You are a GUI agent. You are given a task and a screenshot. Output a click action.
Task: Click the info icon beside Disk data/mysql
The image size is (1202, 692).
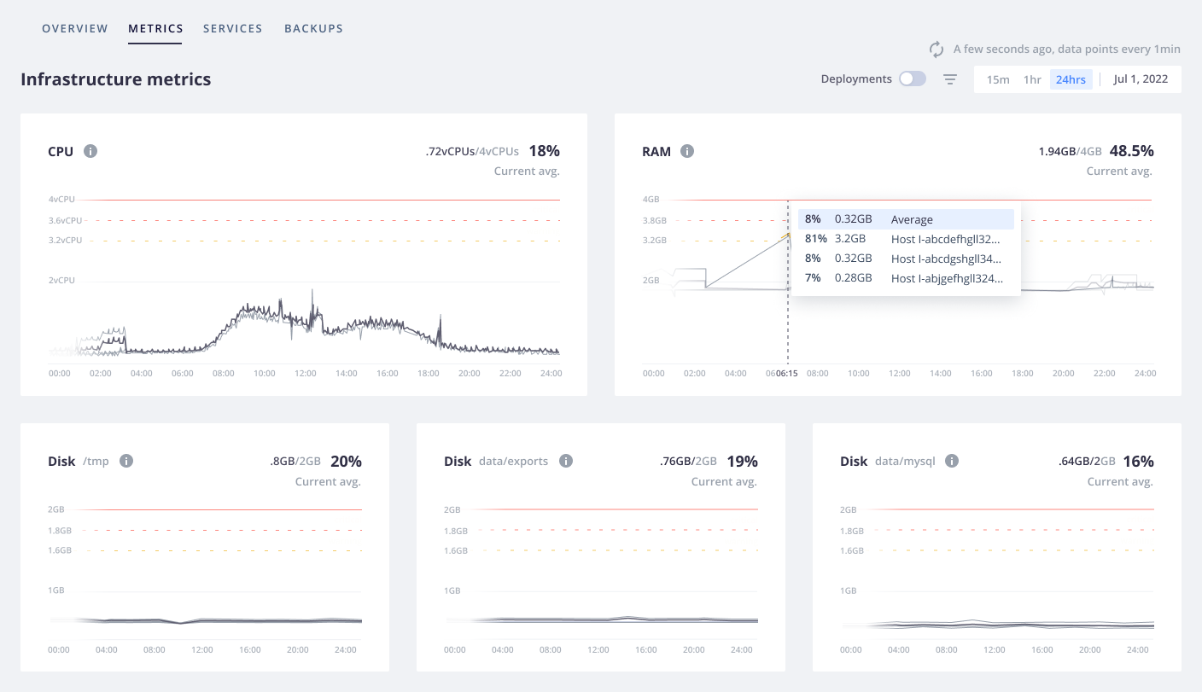[952, 461]
